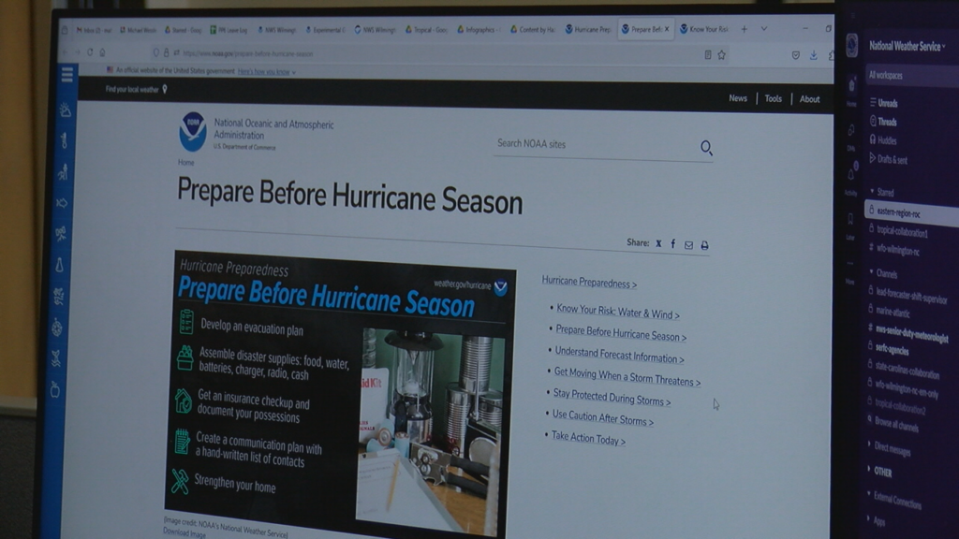The height and width of the screenshot is (539, 959).
Task: Switch to Inbox mail tab
Action: point(94,30)
